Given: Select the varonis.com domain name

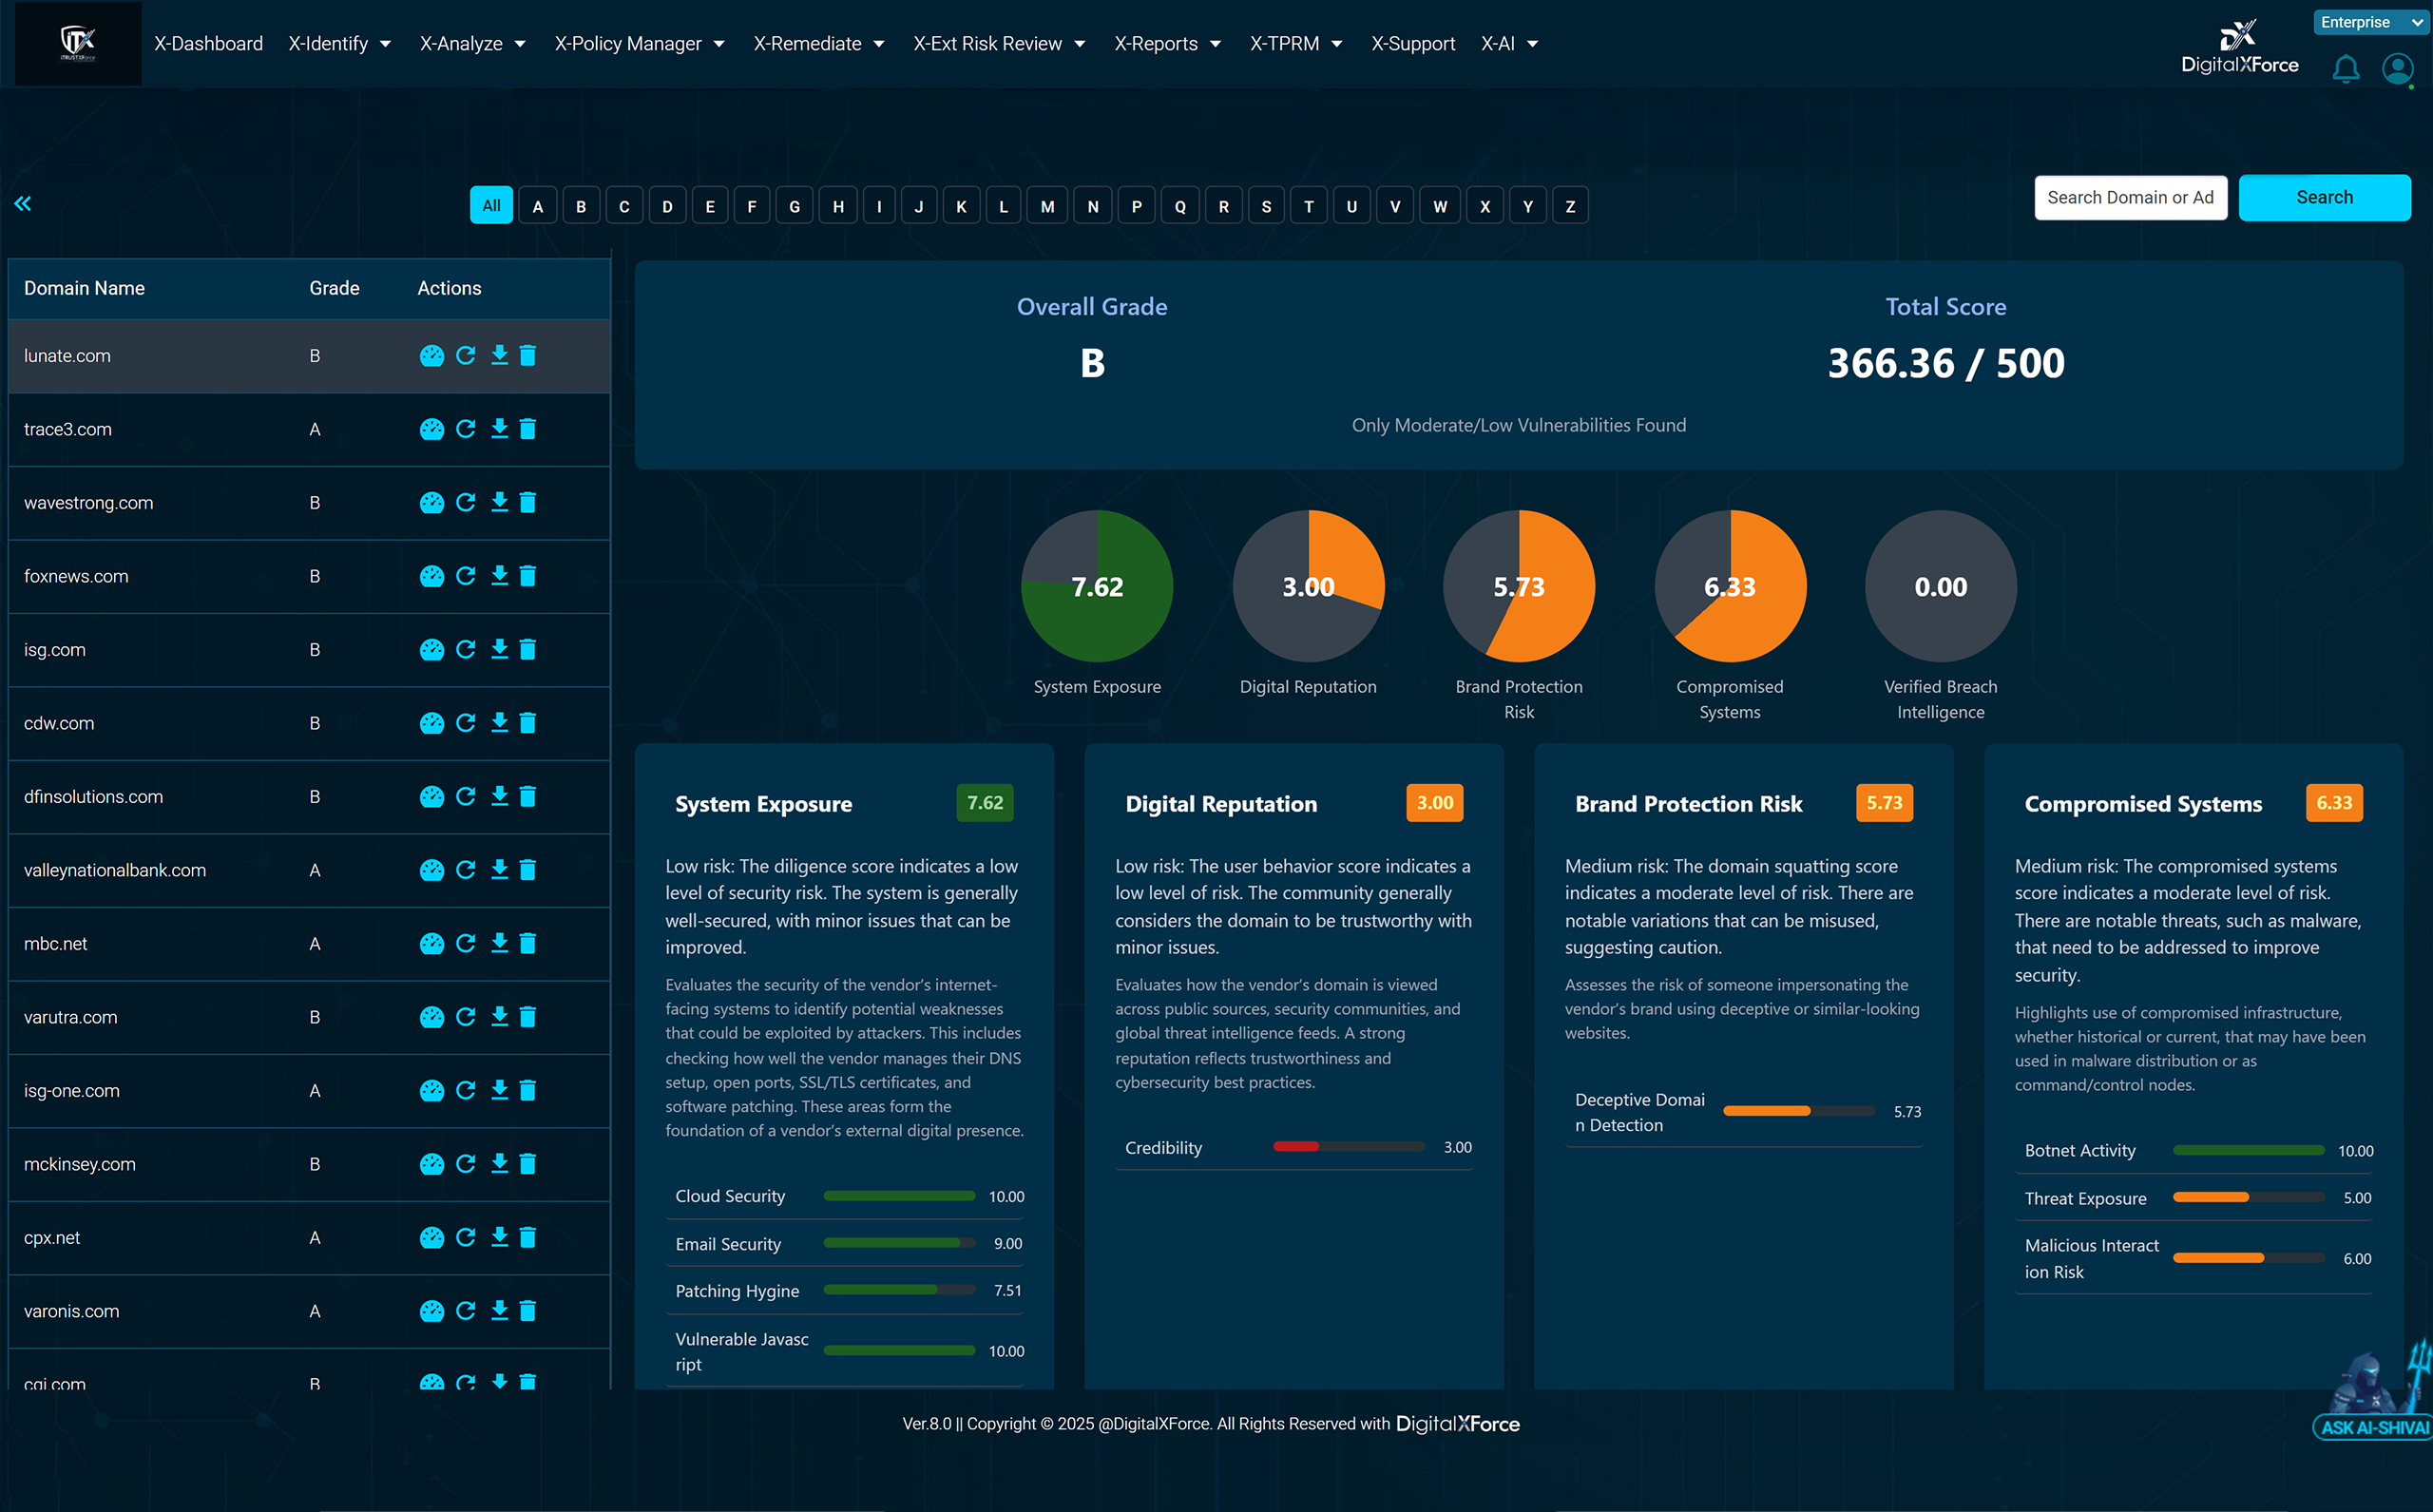Looking at the screenshot, I should tap(71, 1311).
